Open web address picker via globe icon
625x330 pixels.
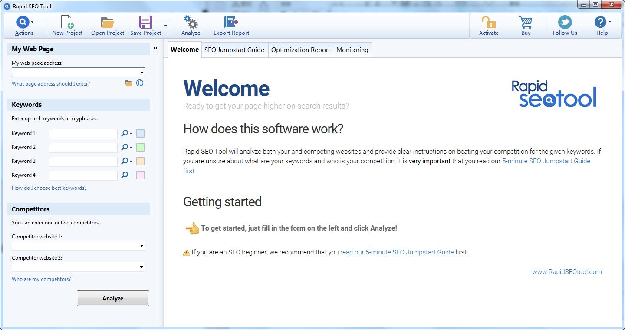[x=139, y=83]
